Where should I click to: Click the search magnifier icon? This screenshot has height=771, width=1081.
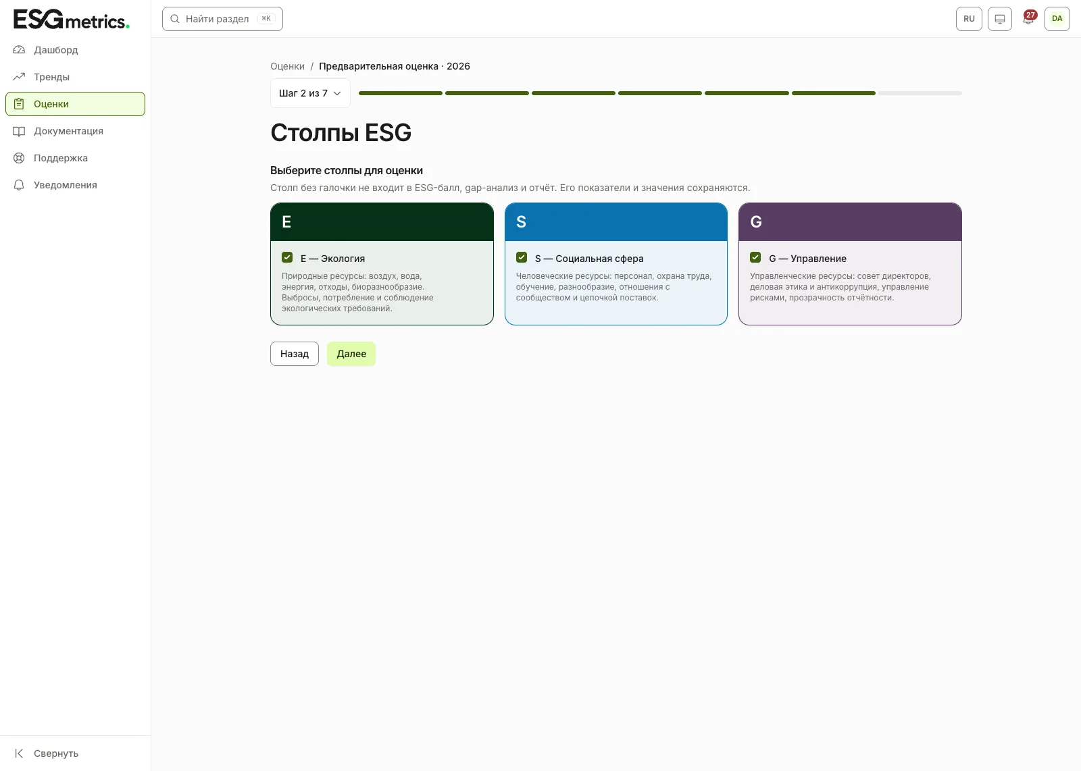tap(174, 19)
